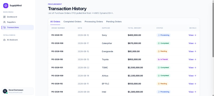Click the AI Assistant robot icon
Screen dimensions: 214x96
(x=4, y=40)
